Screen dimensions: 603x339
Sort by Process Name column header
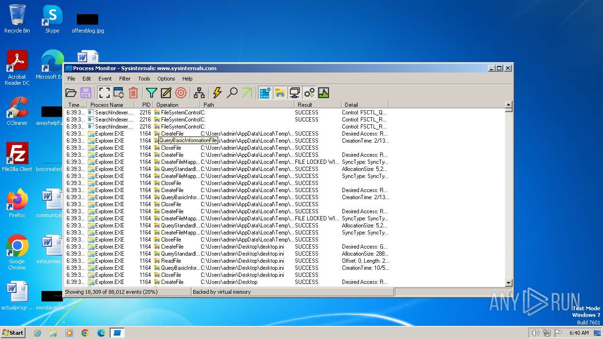(111, 105)
